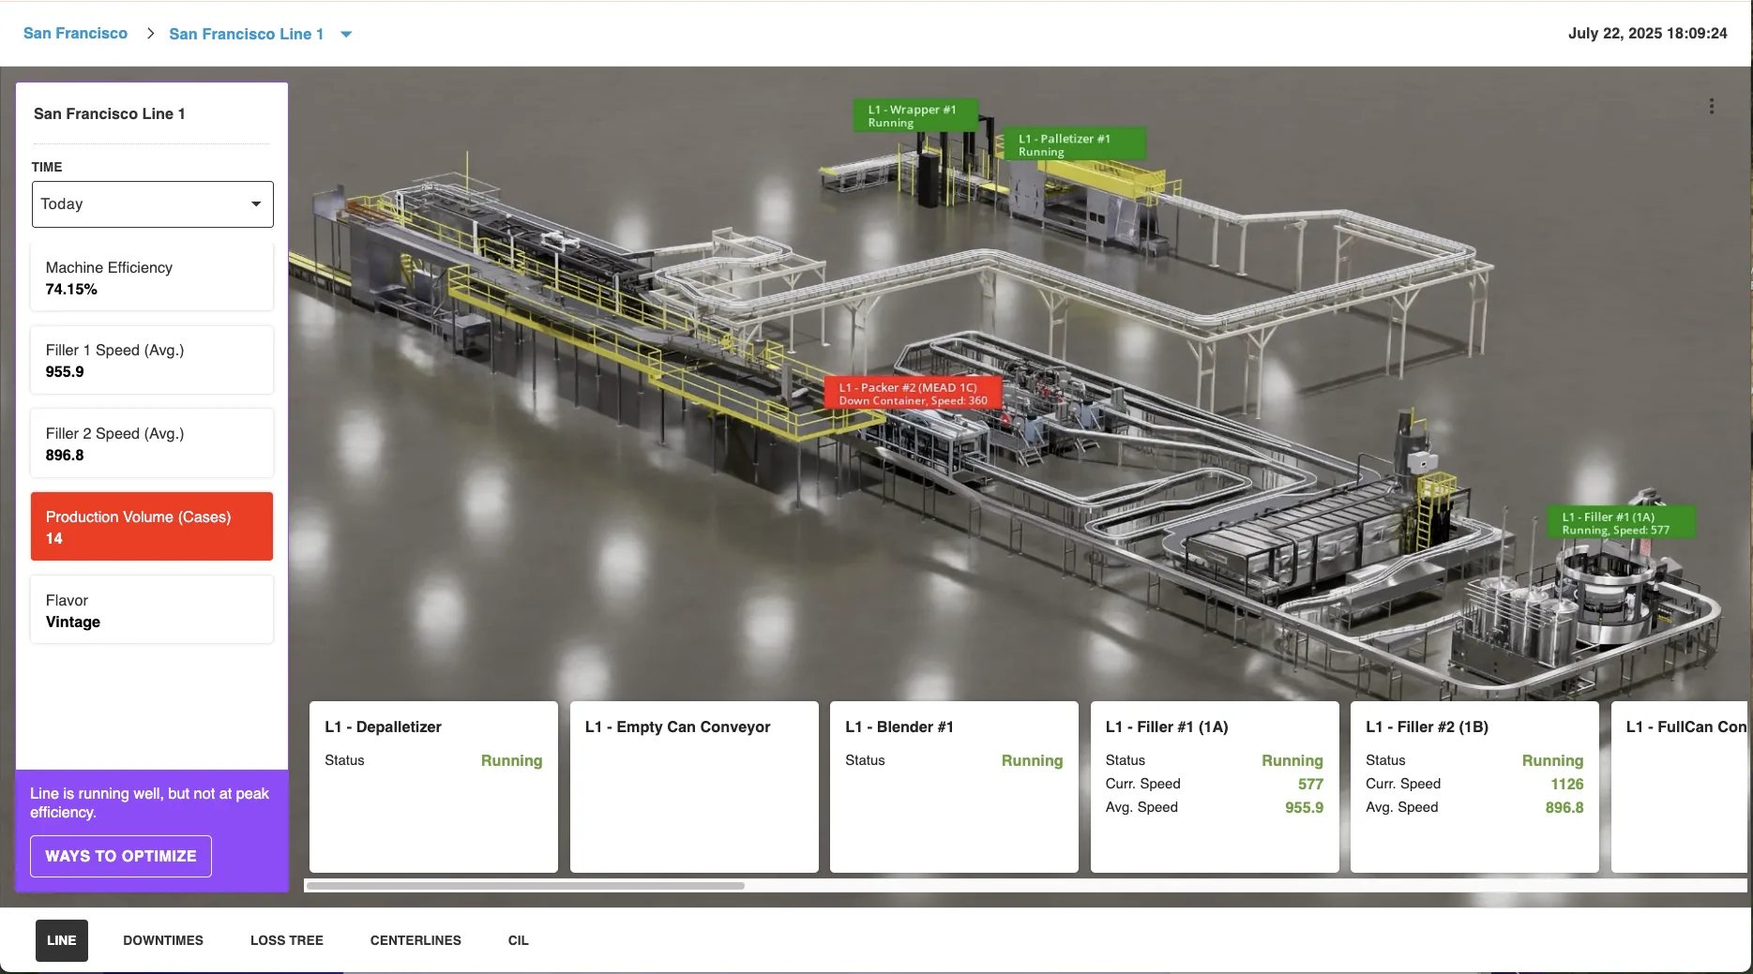Open the CENTERLINES tab
The height and width of the screenshot is (974, 1753).
pyautogui.click(x=416, y=940)
